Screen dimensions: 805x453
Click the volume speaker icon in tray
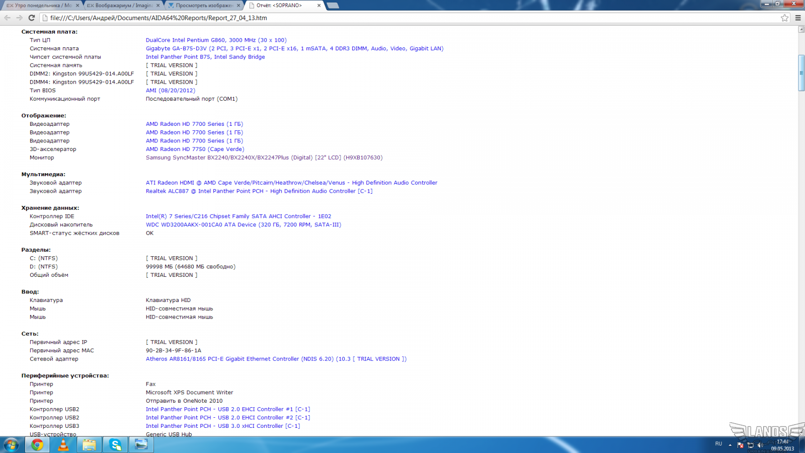point(760,445)
